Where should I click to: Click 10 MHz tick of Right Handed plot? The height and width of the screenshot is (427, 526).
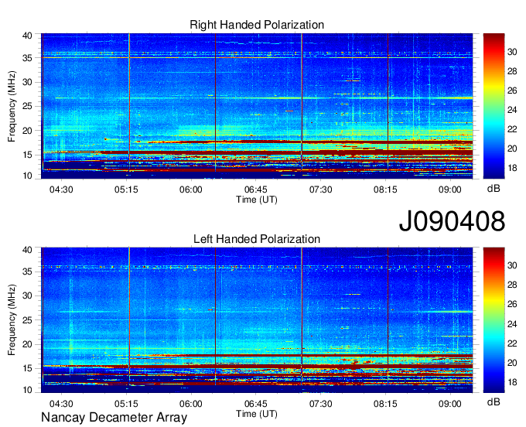pyautogui.click(x=27, y=176)
